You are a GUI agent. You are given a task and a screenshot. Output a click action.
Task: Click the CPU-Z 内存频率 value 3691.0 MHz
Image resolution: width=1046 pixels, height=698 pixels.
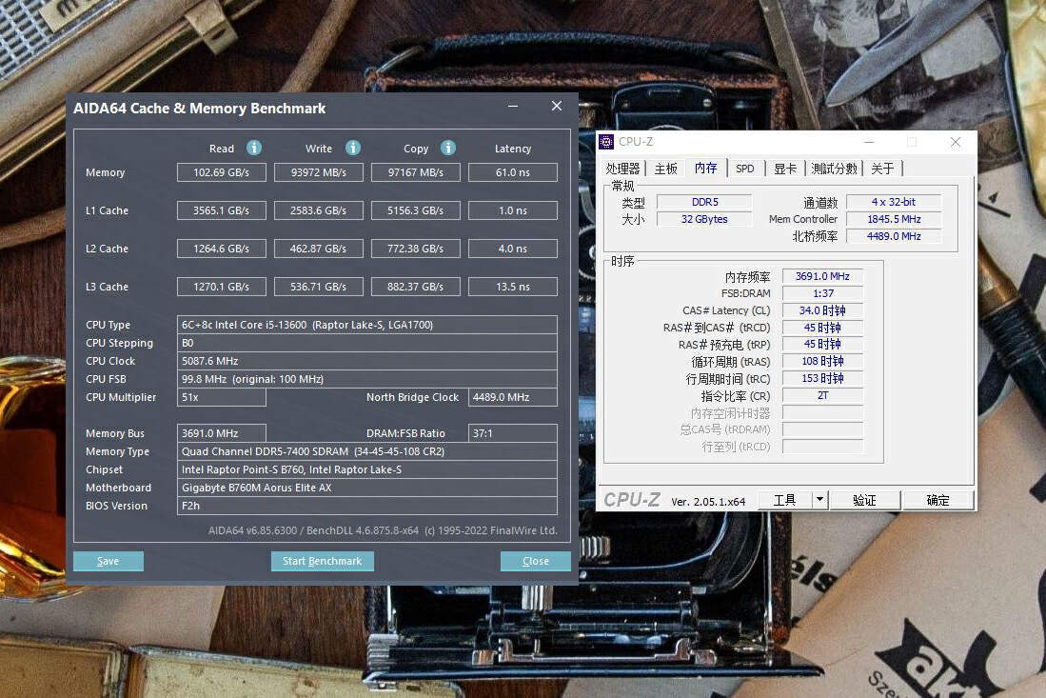pos(822,276)
